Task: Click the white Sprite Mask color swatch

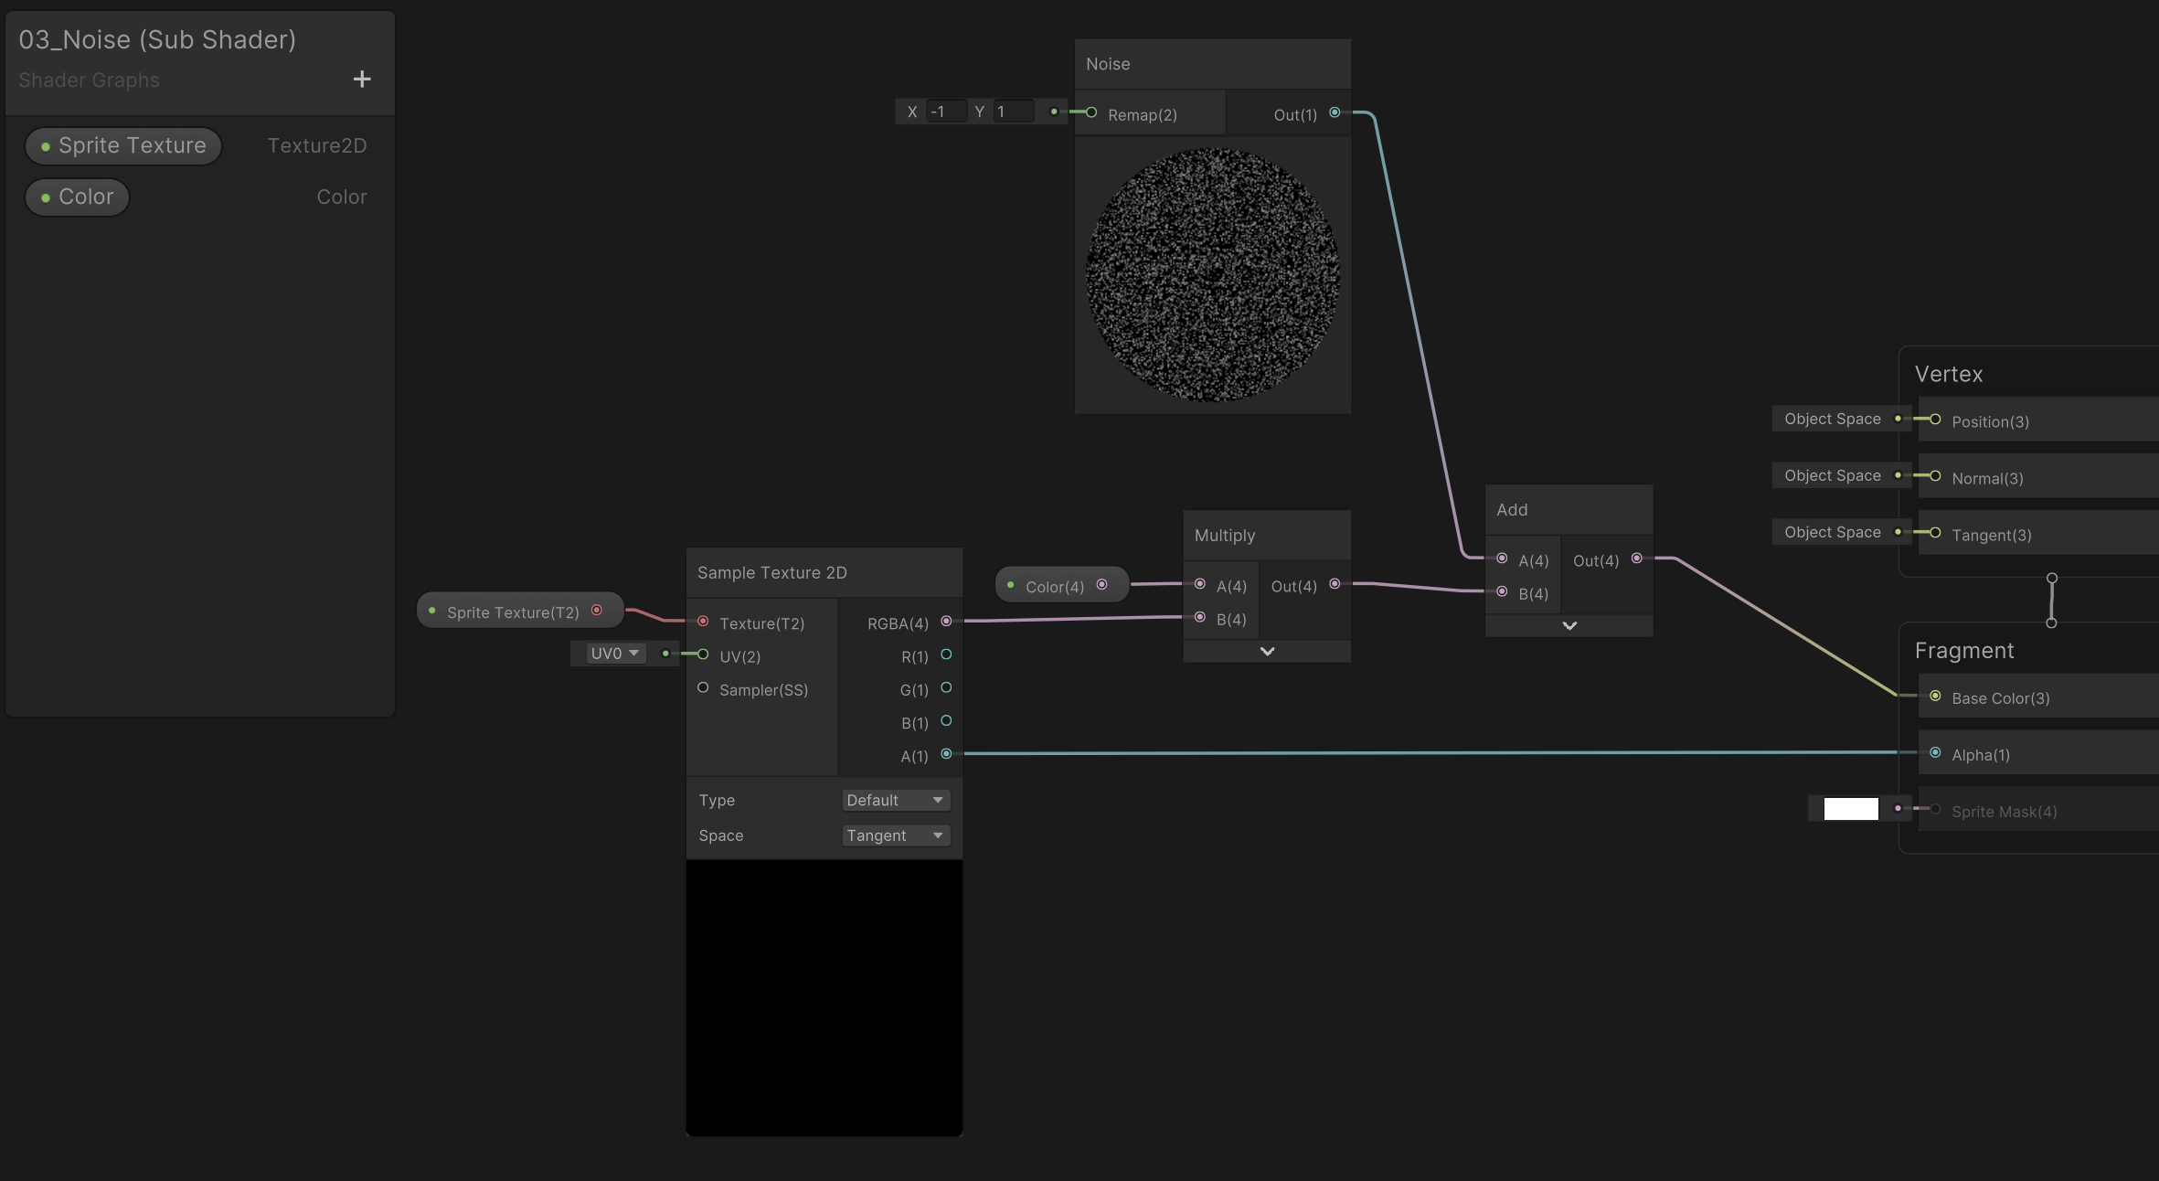Action: click(1851, 809)
